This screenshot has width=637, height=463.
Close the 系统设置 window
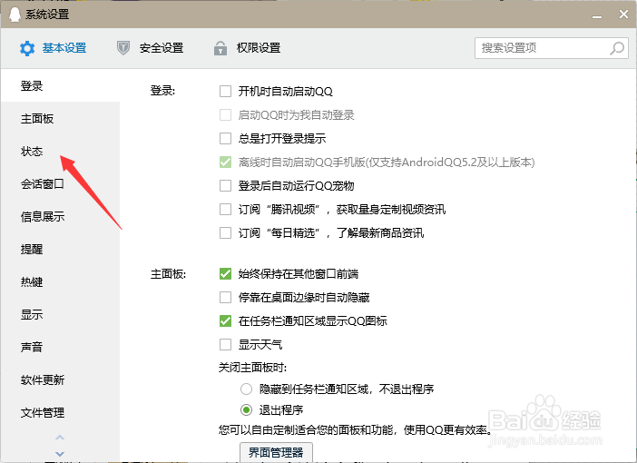point(623,15)
